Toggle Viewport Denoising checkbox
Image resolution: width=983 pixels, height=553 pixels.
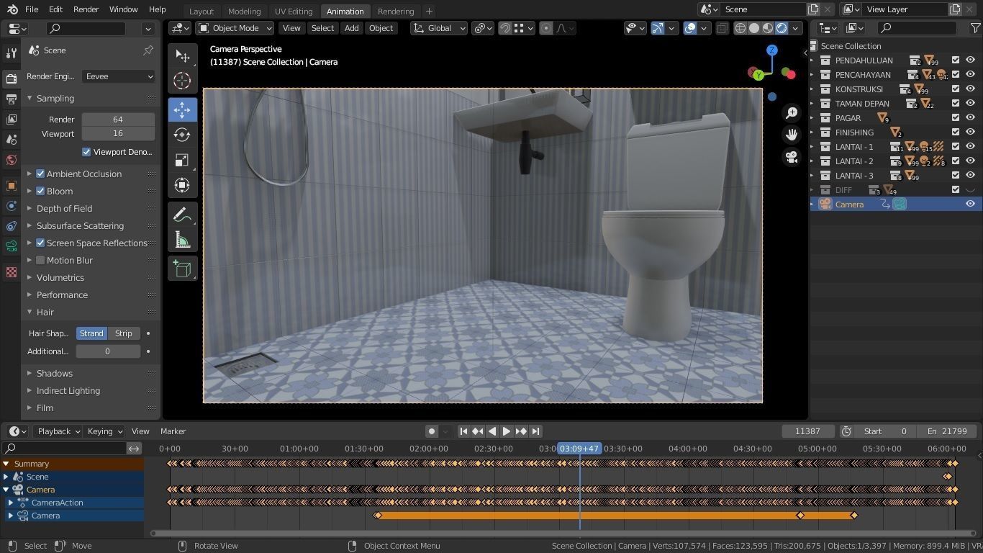pyautogui.click(x=86, y=152)
